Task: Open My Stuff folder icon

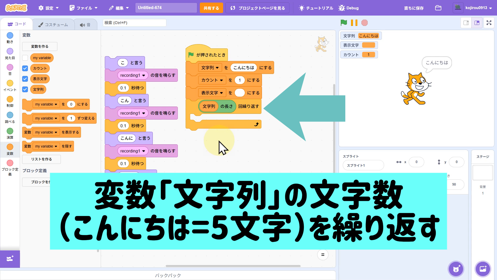Action: click(x=438, y=8)
